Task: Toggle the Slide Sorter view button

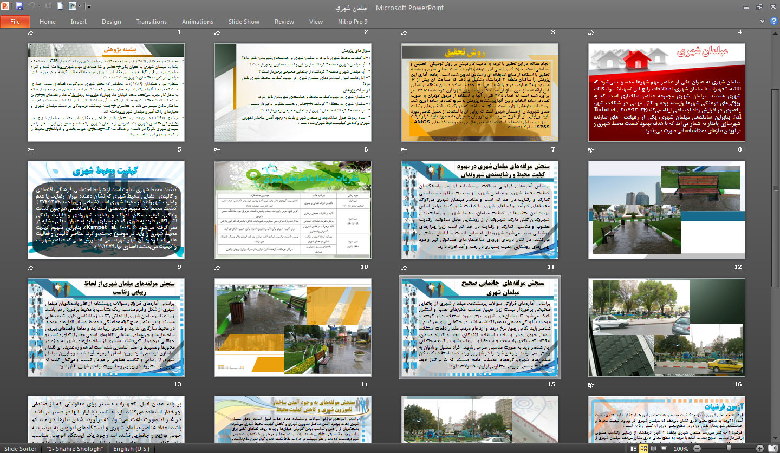Action: click(x=644, y=449)
